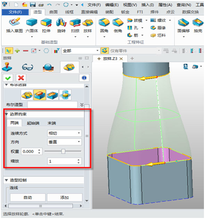The image size is (205, 219).
Task: Click the 添加 button under 连线
Action: [x=64, y=198]
